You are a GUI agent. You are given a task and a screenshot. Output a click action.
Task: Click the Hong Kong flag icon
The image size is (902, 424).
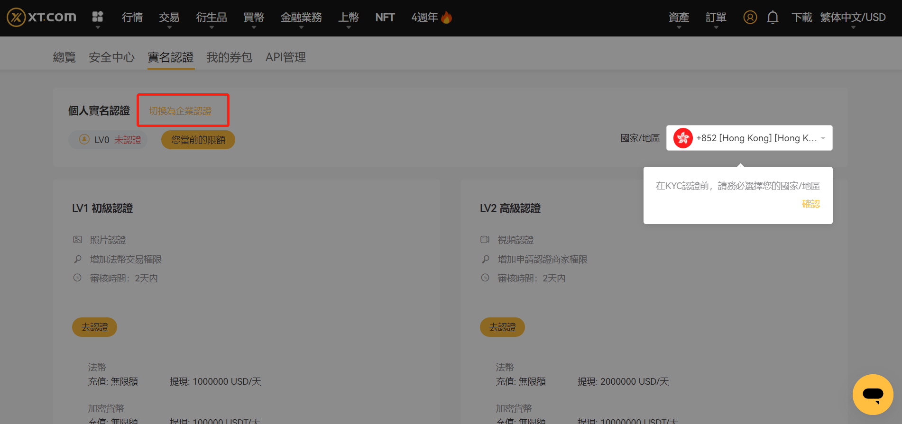coord(683,138)
